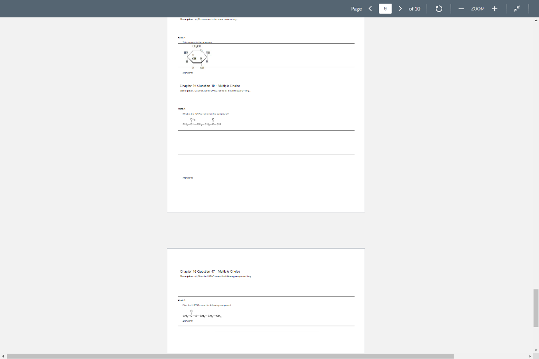Click the heading 'Chapter 16 Question 10 - Multiple Choice'
Viewport: 539px width, 359px height.
210,86
